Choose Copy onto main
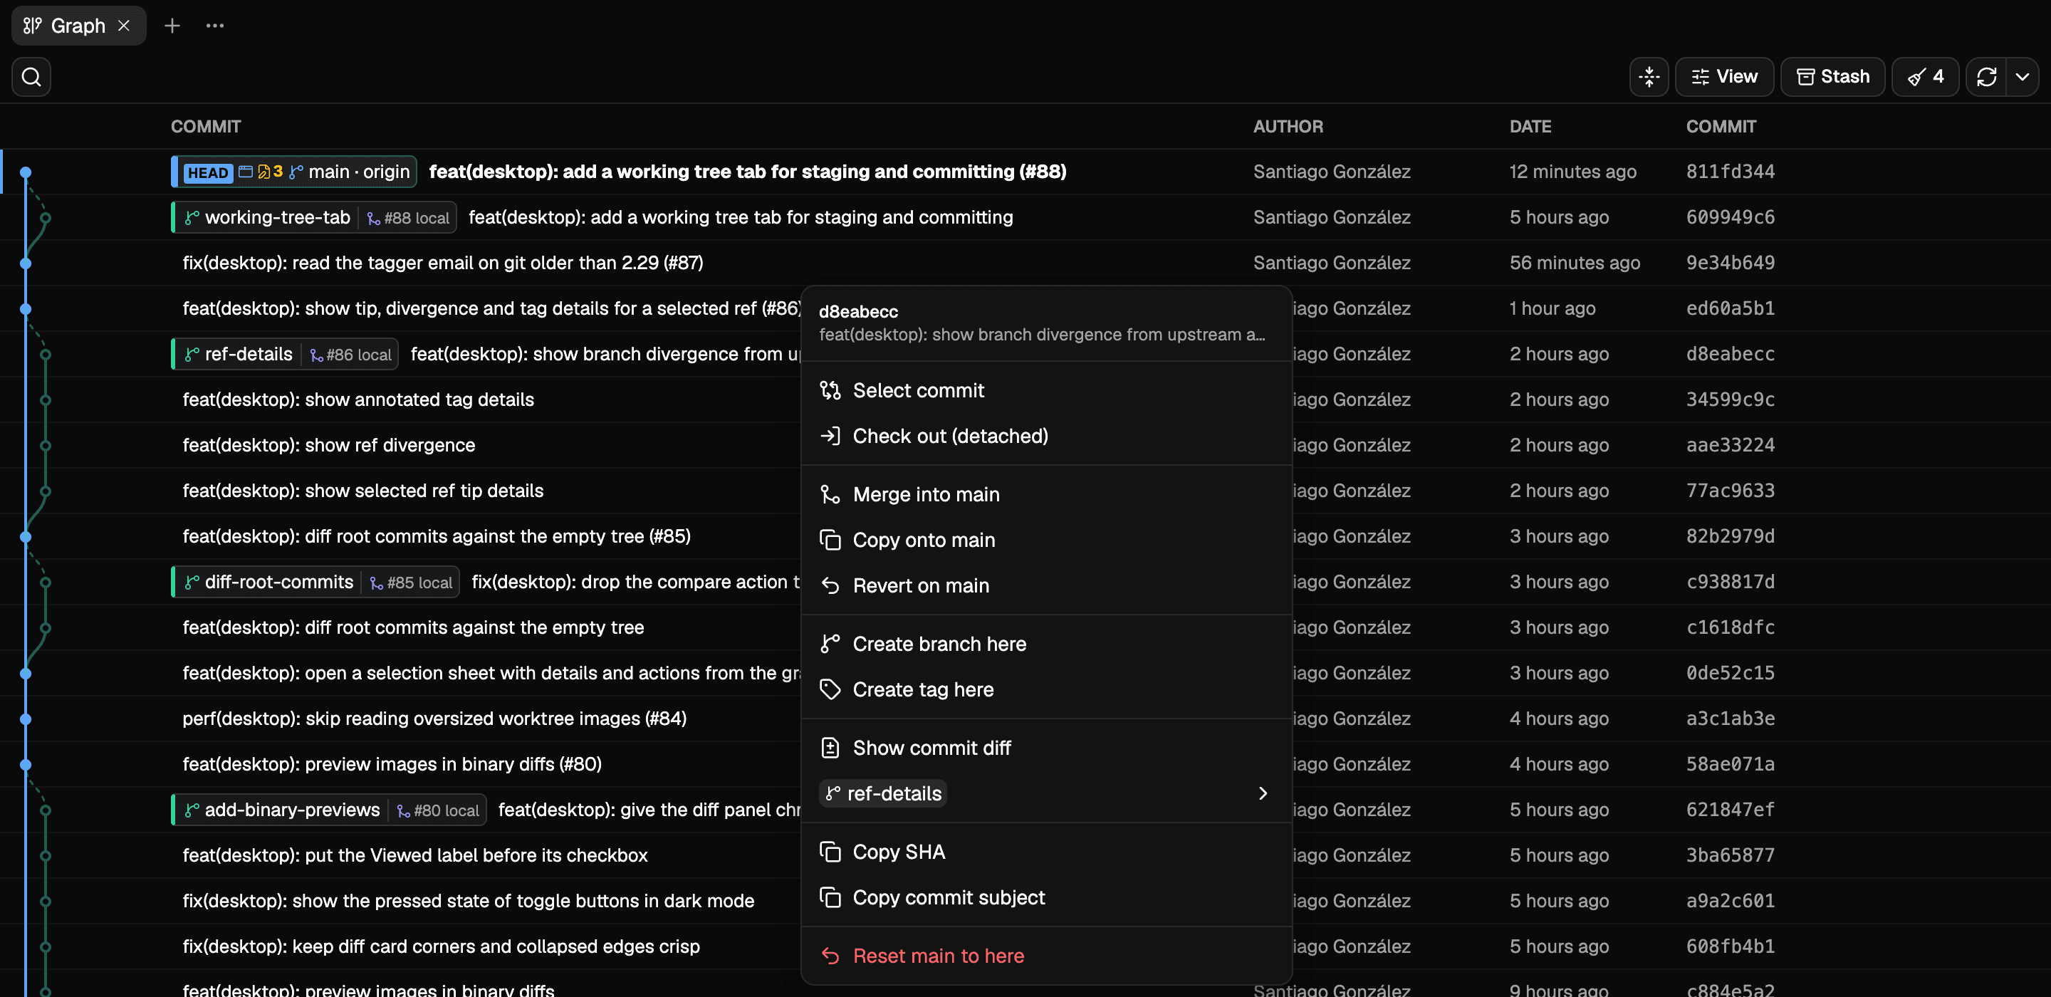 1046,540
